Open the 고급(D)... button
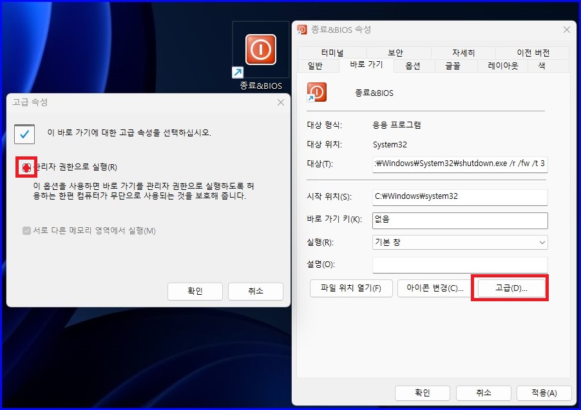The height and width of the screenshot is (410, 581). coord(511,288)
